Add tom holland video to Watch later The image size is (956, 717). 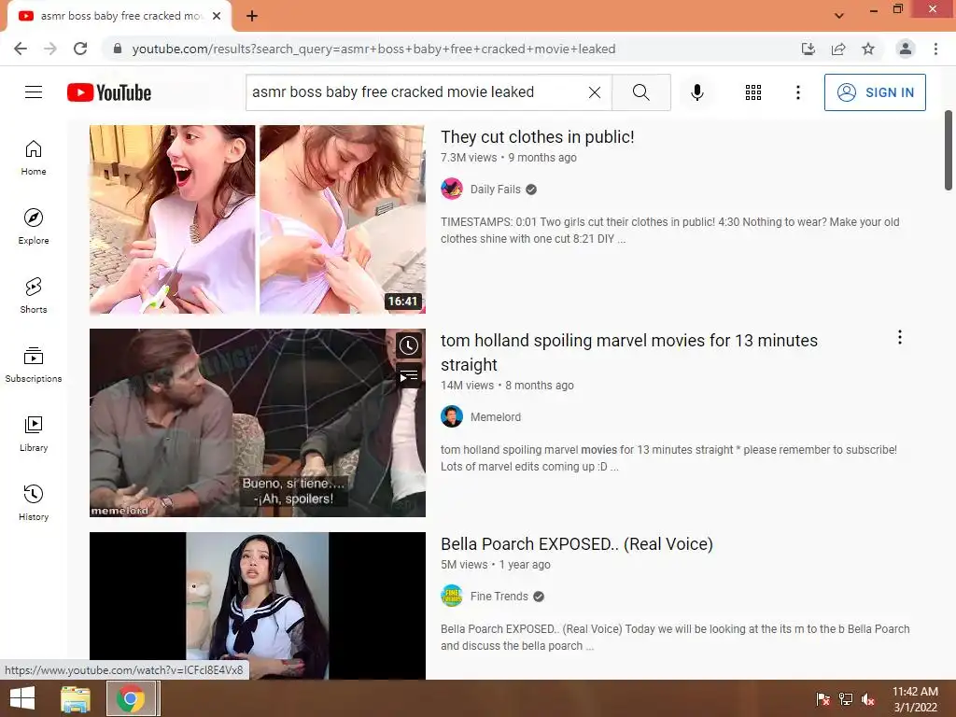tap(409, 345)
